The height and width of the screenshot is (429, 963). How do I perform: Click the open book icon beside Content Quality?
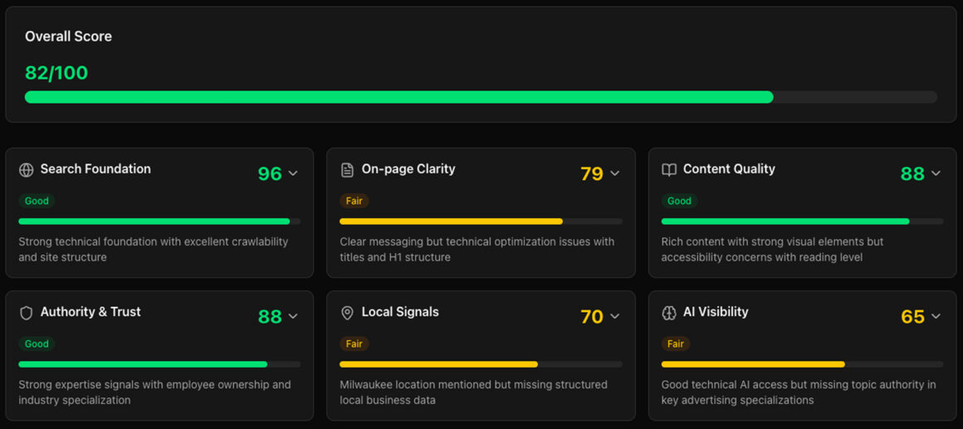(669, 170)
